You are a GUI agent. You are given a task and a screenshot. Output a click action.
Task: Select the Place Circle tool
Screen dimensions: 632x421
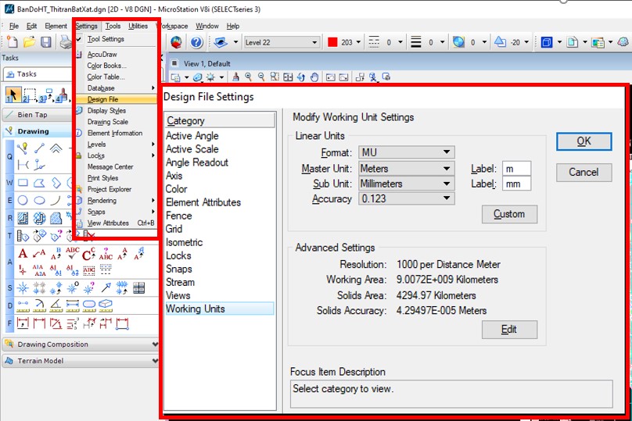pos(23,200)
